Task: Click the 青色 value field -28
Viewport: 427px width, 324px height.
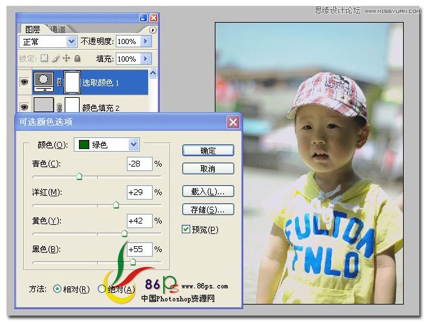Action: 140,164
